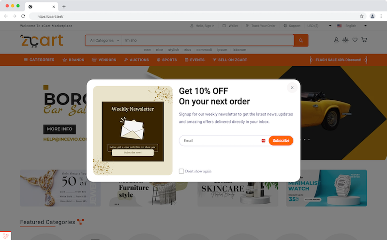
Task: Click the Weekly Newsletter promo image
Action: pos(133,131)
